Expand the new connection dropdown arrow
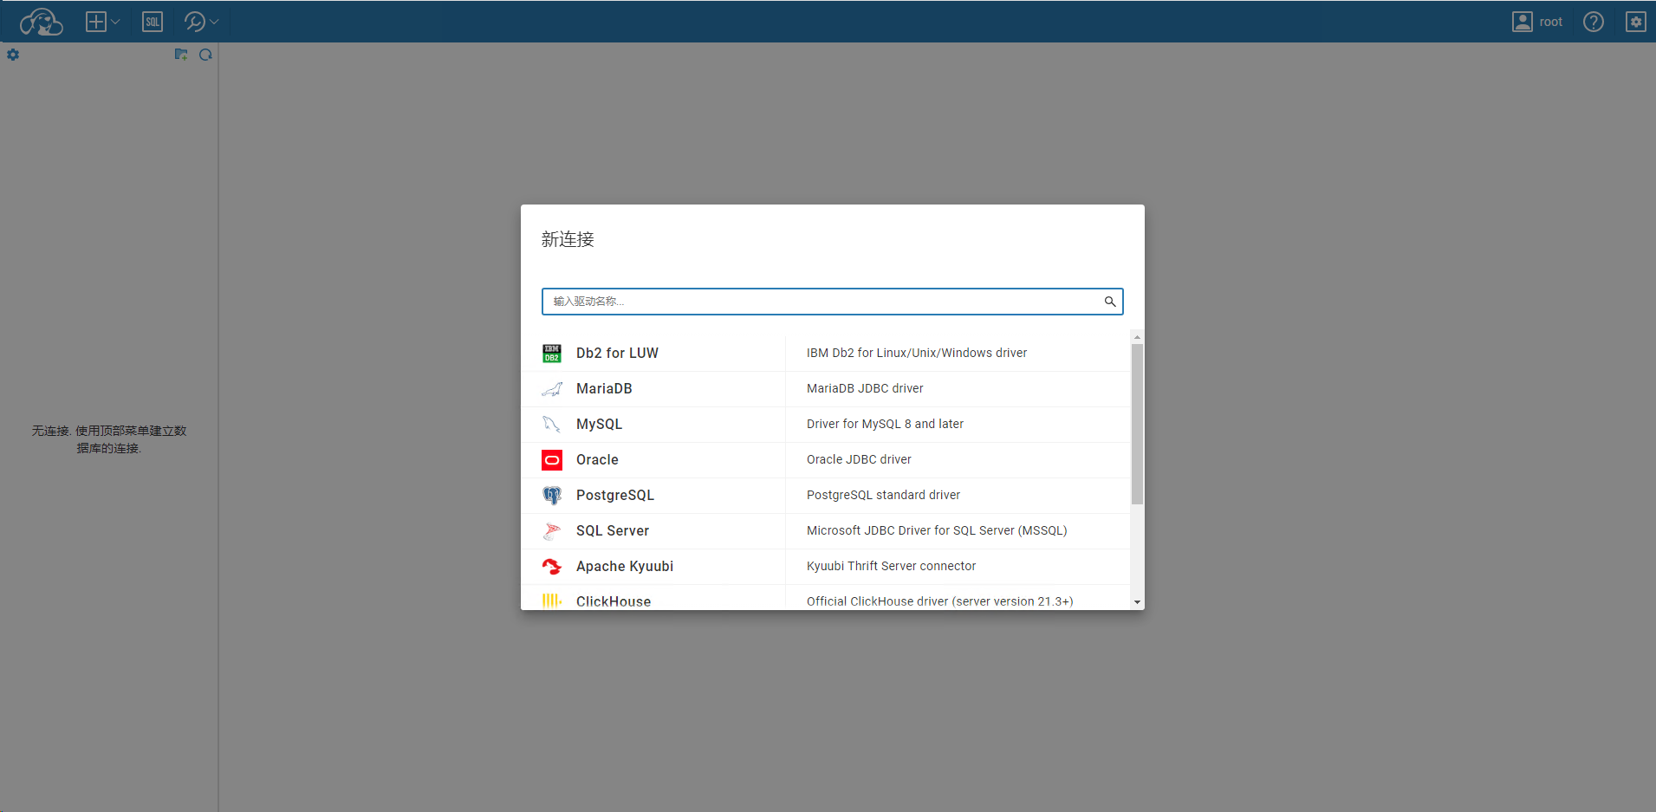This screenshot has width=1656, height=812. (115, 22)
